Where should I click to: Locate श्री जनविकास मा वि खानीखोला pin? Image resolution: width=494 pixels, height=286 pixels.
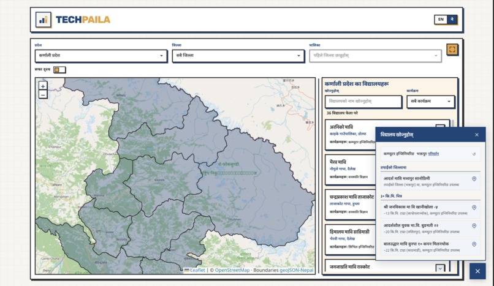point(474,208)
